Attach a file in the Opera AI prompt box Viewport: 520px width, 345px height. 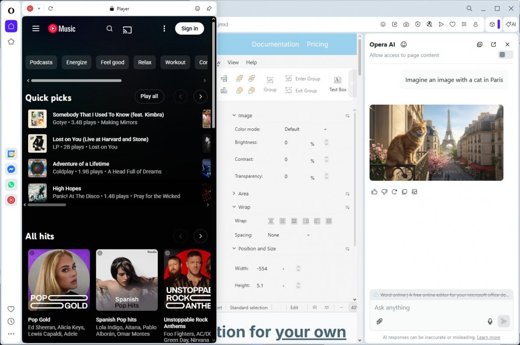[380, 321]
